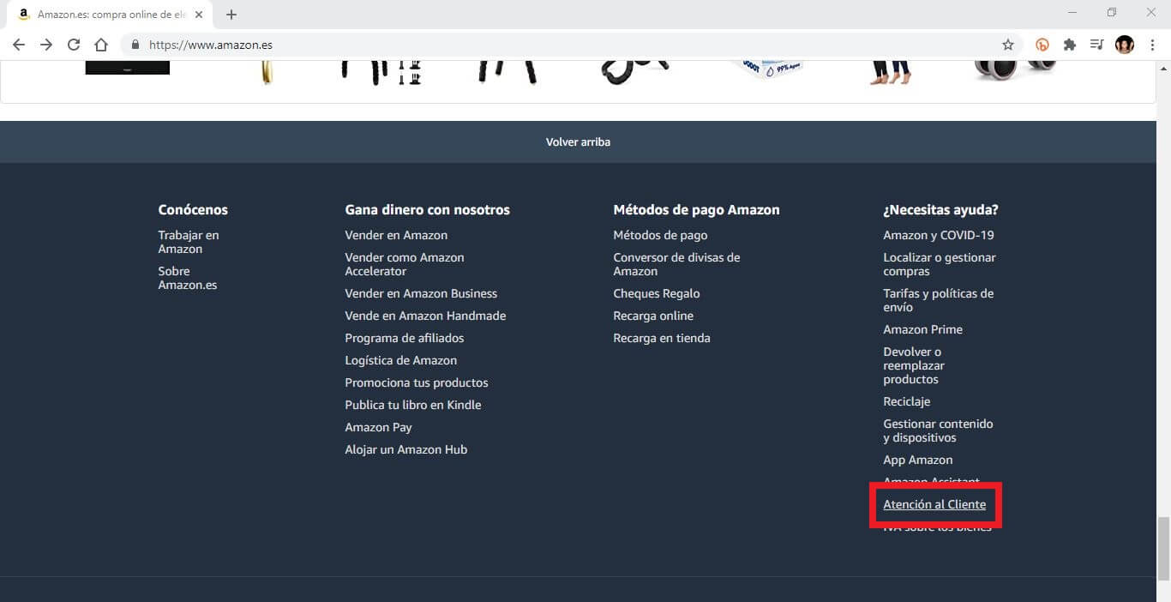Open Vender en Amazon link
1171x602 pixels.
point(396,235)
